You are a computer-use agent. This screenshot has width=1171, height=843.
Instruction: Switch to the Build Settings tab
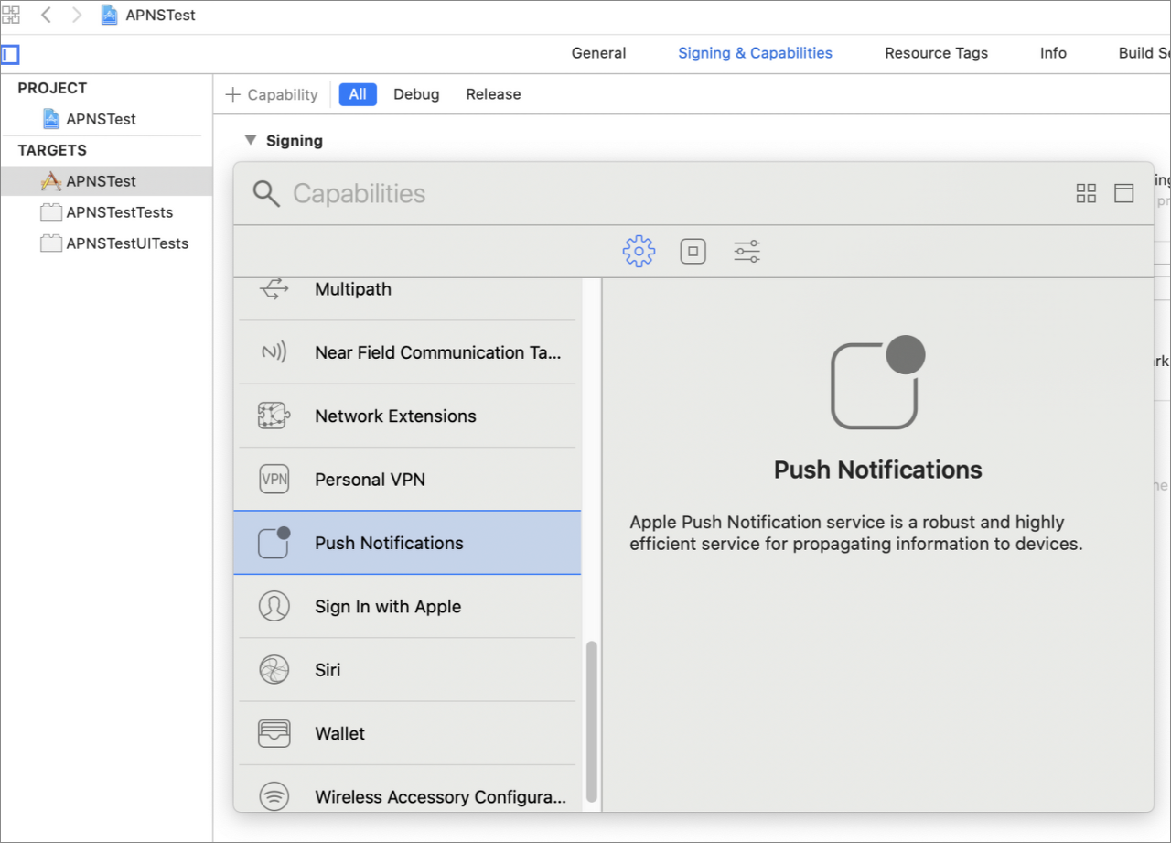(1144, 53)
